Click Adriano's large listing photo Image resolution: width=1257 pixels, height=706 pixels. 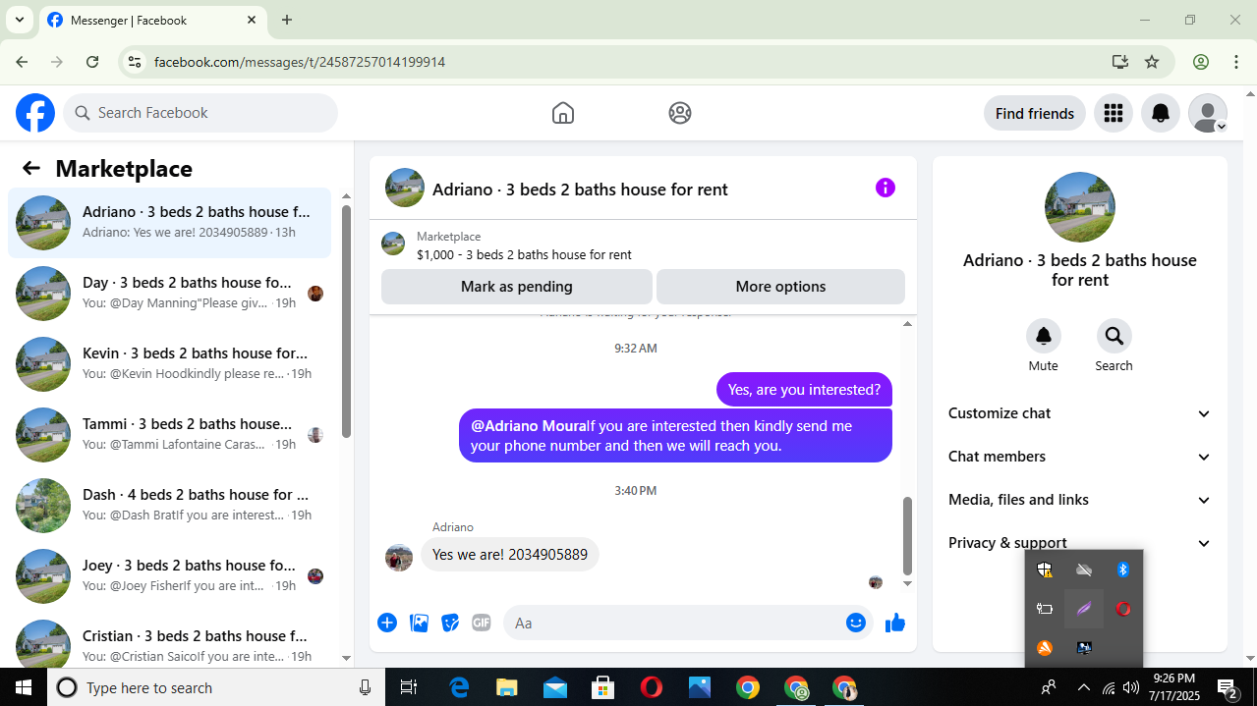[x=1080, y=207]
